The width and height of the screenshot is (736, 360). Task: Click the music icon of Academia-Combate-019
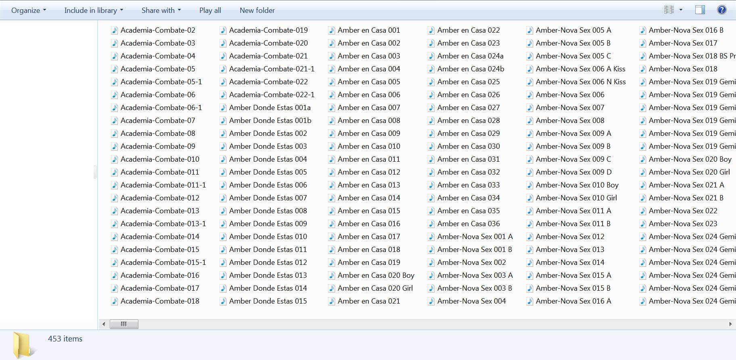pos(223,30)
